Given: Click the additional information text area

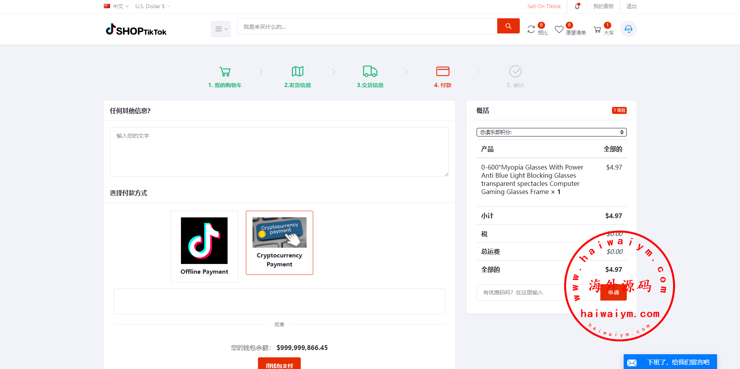Looking at the screenshot, I should (279, 152).
